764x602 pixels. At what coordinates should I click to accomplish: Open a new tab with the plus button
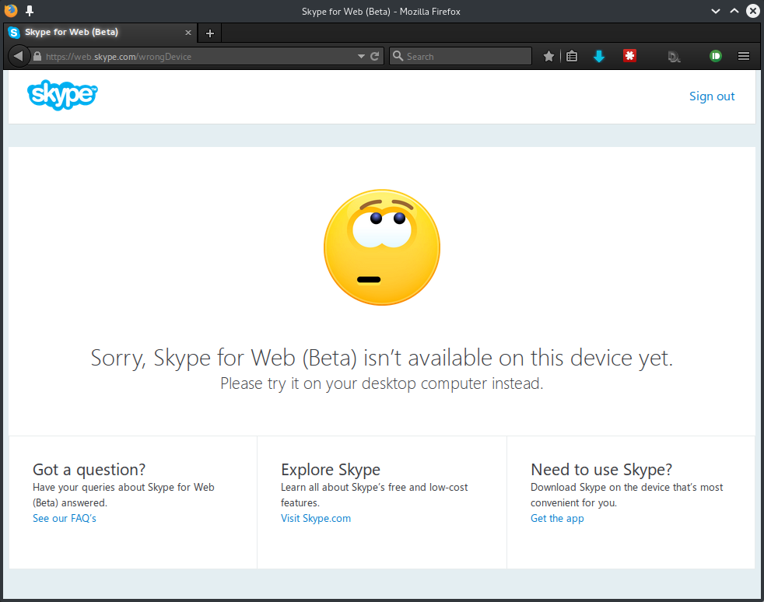[x=210, y=33]
